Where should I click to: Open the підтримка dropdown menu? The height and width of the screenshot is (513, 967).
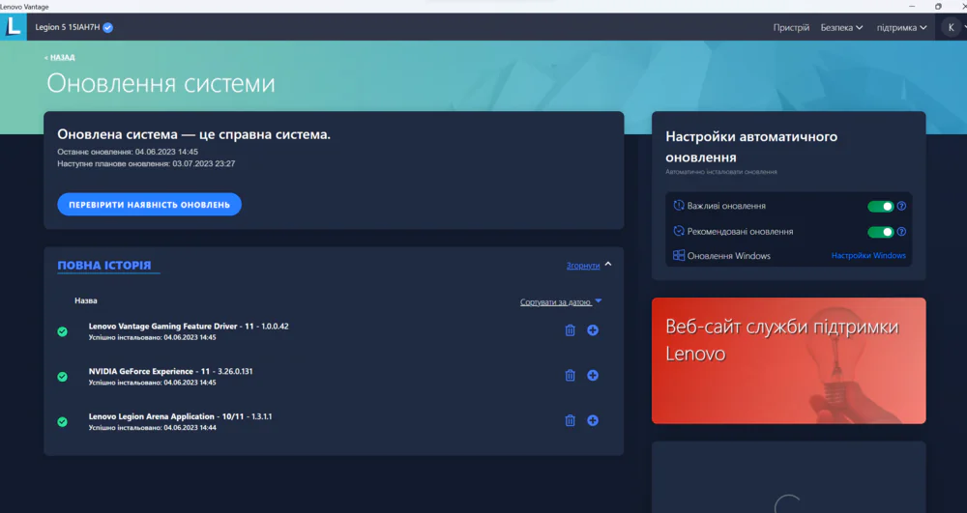click(901, 28)
